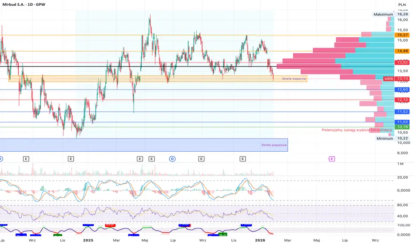This screenshot has height=244, width=414.
Task: Click the E marker just left of the D dividend marker
Action: tap(151, 159)
